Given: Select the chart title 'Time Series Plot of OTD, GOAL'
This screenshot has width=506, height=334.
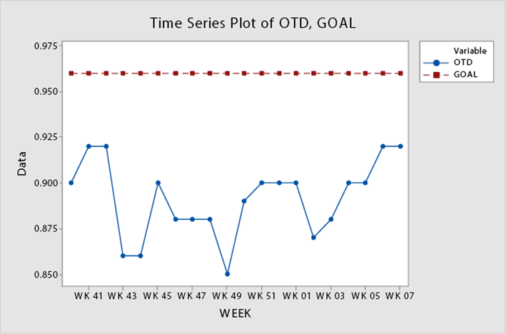Looking at the screenshot, I should 253,23.
